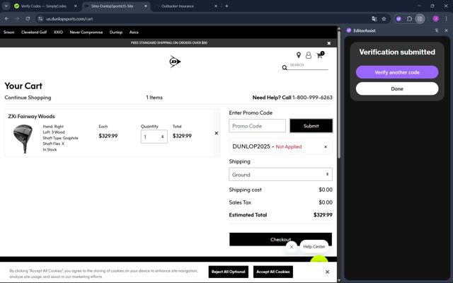Open the Dunlop brand link
Screen dimensions: 453x283
tap(116, 32)
